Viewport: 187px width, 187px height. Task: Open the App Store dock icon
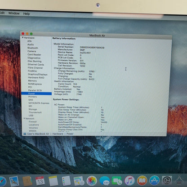154,180
